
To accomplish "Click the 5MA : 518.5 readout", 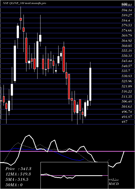I will click(17, 180).
